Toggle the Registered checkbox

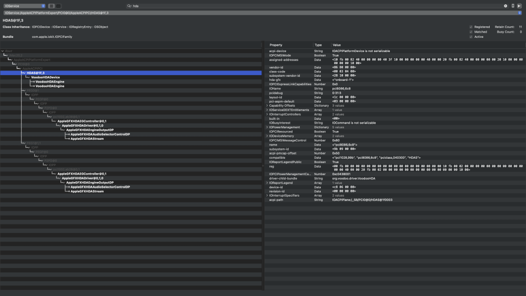click(x=471, y=27)
